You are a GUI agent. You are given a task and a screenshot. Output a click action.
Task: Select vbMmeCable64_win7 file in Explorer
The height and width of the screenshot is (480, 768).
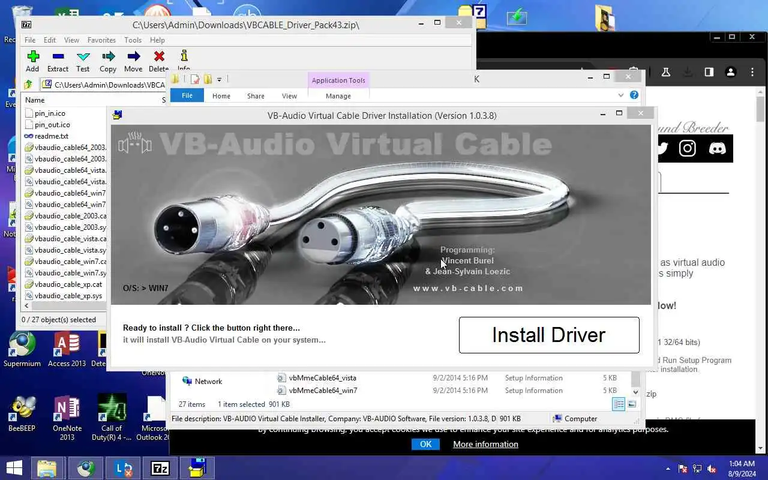[x=323, y=391]
